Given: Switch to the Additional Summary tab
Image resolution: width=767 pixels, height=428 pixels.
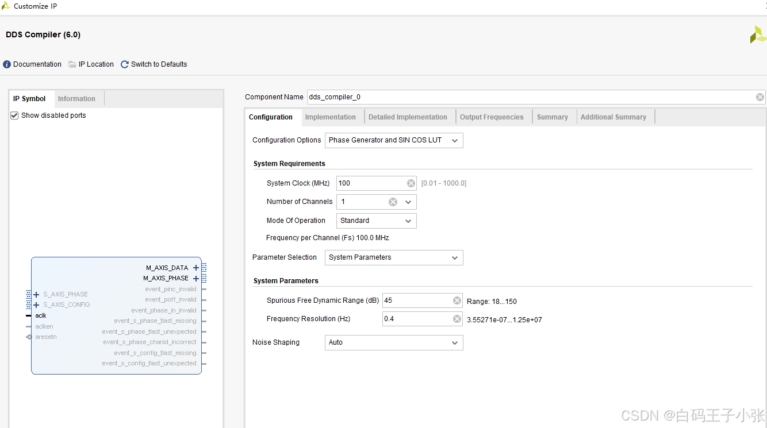Looking at the screenshot, I should [x=613, y=117].
